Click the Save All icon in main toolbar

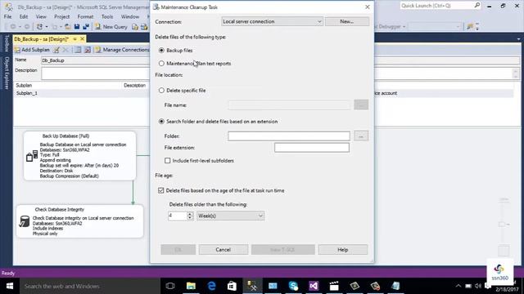coord(86,27)
